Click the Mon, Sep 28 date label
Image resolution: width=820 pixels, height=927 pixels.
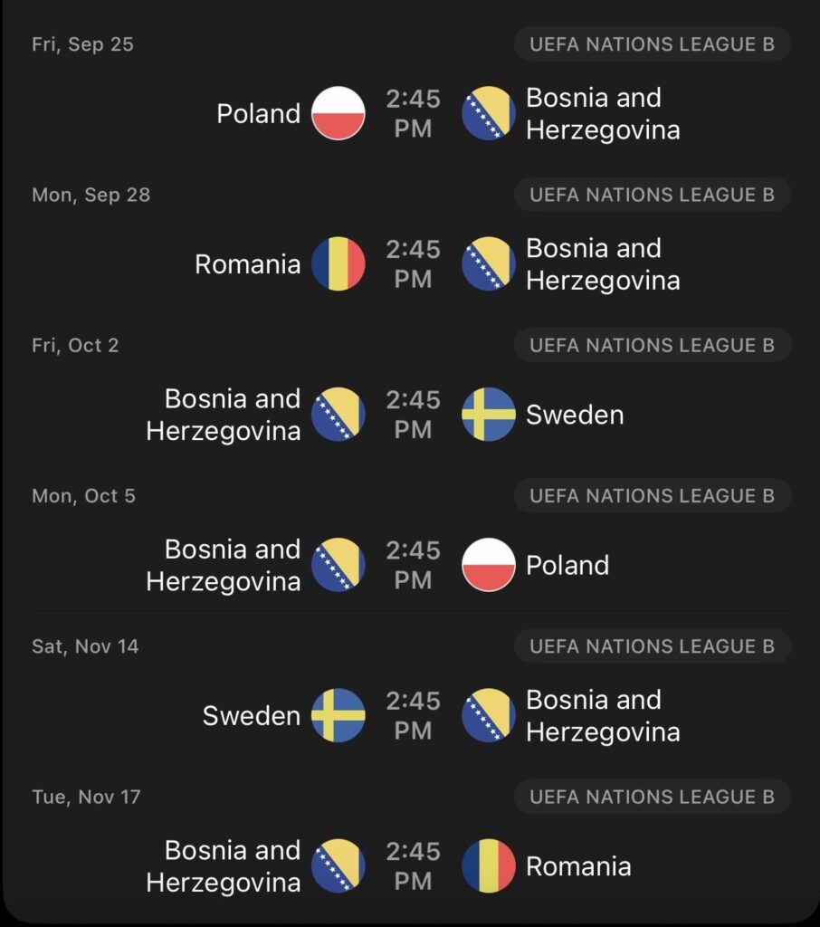pos(91,195)
